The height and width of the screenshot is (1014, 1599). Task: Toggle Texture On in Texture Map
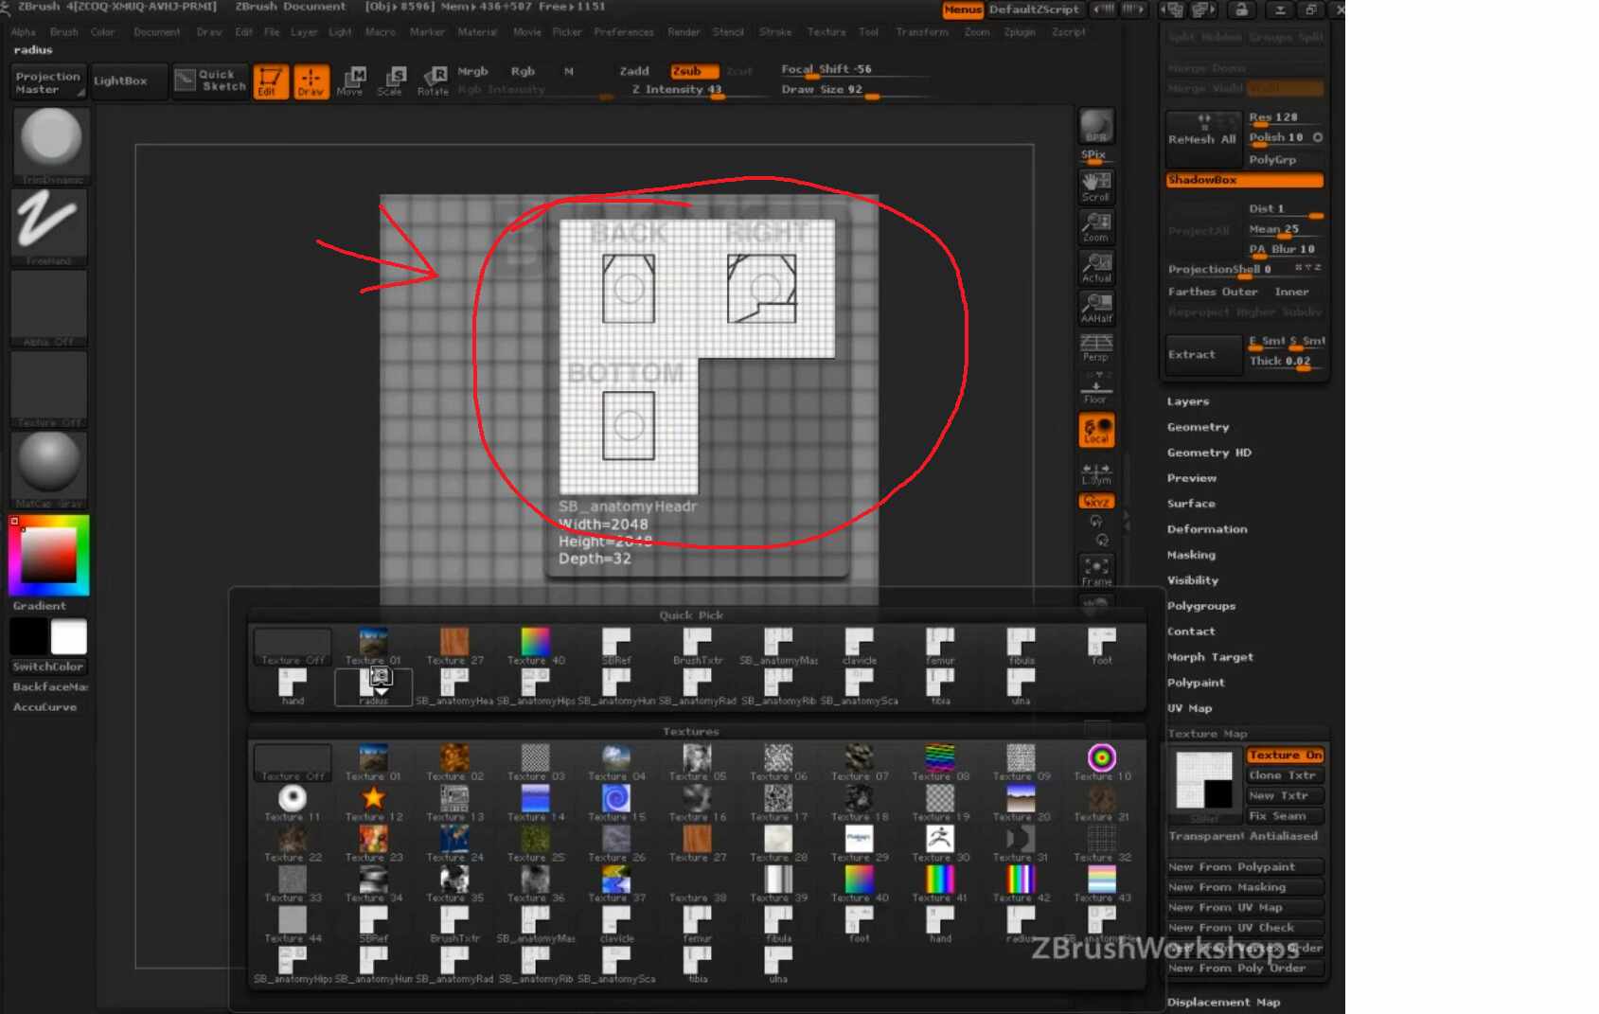1284,755
